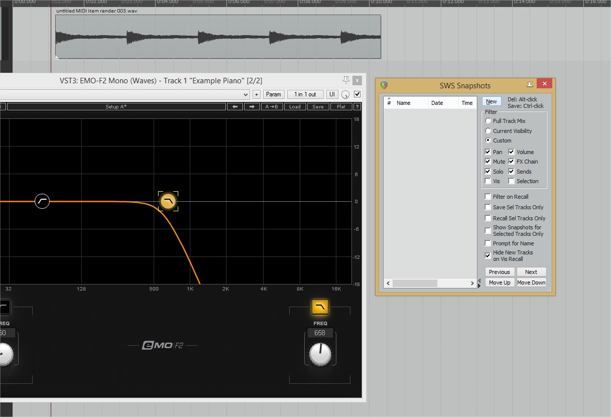Sort snapshots by # column
Screen dimensions: 611x417
(389, 102)
